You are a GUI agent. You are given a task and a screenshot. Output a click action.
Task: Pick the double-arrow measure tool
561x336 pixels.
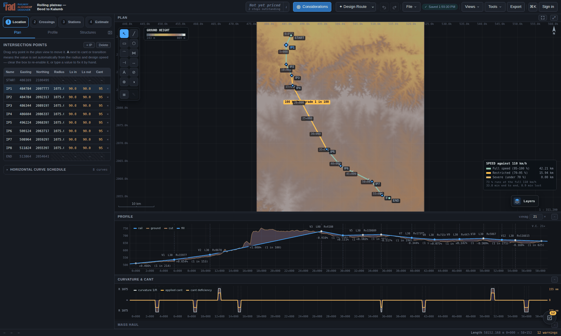[134, 63]
